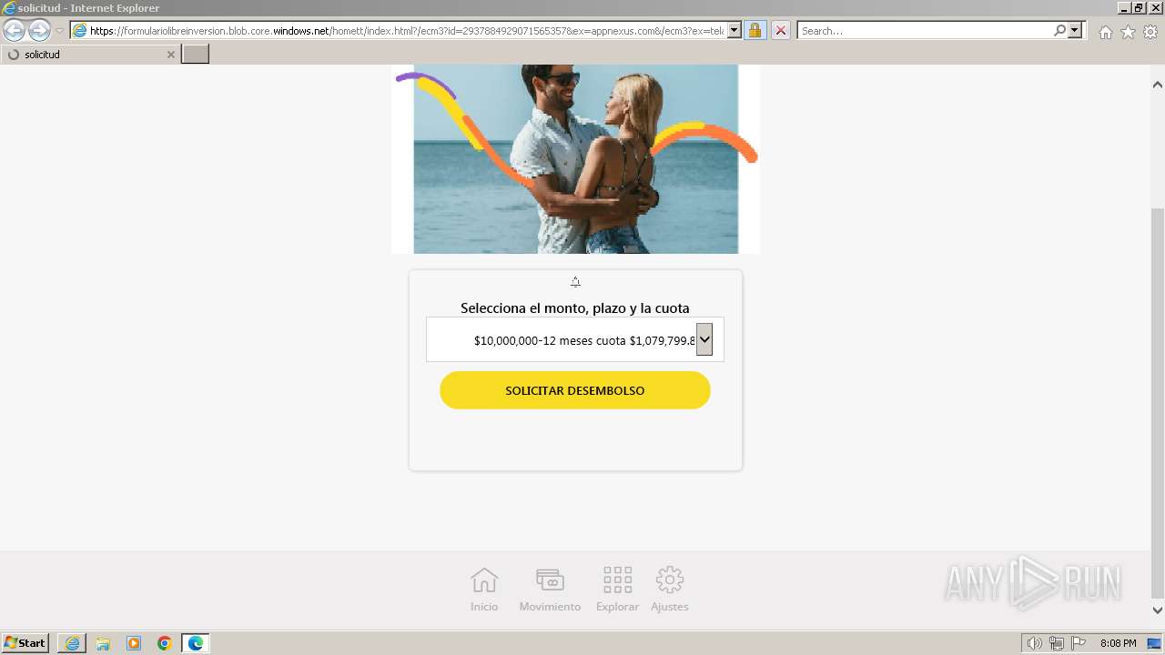The image size is (1165, 655).
Task: Click the browser Search box
Action: 925,30
